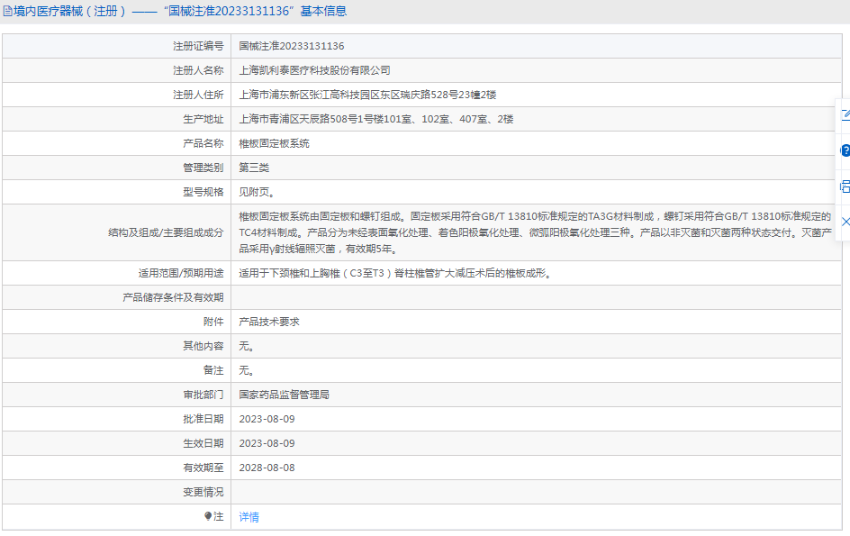
Task: Click the 其他内容 label
Action: [x=203, y=346]
